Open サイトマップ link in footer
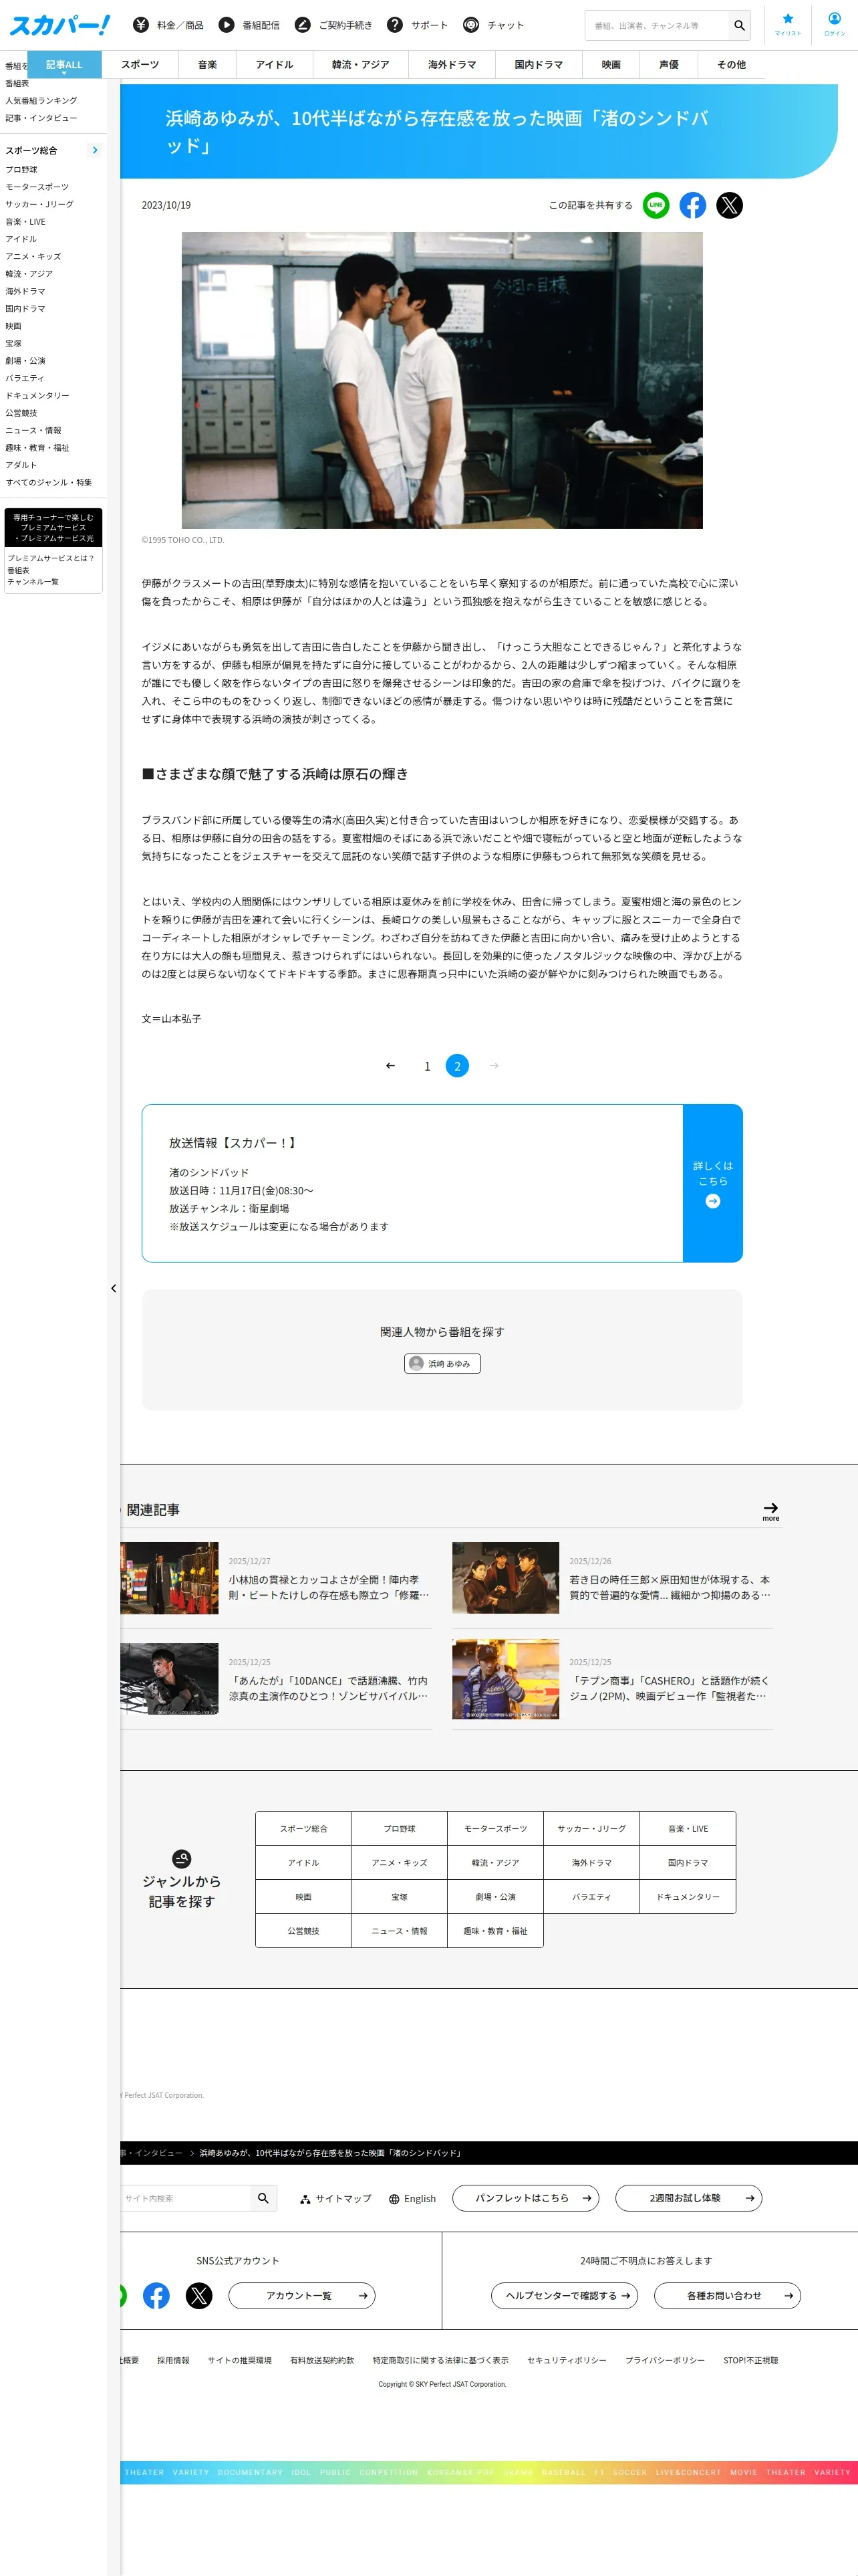858x2576 pixels. point(335,2198)
